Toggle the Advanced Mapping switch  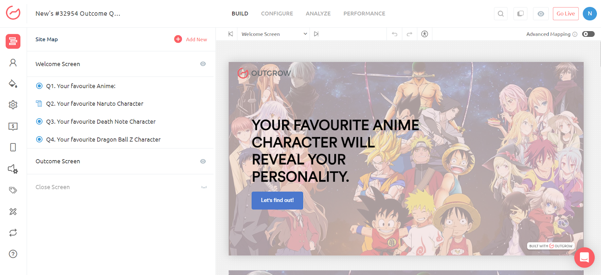[x=588, y=34]
